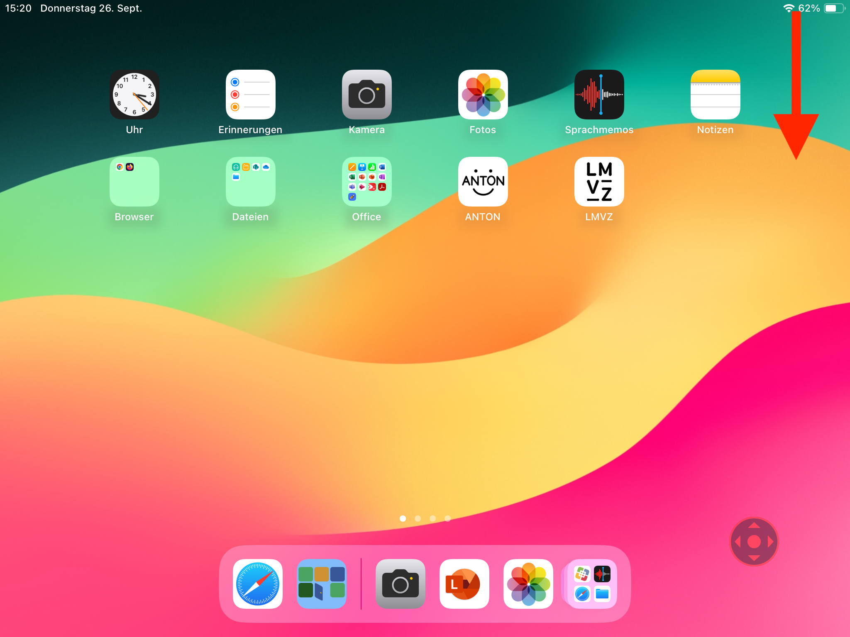
Task: Open the LMVZ app
Action: pyautogui.click(x=599, y=182)
